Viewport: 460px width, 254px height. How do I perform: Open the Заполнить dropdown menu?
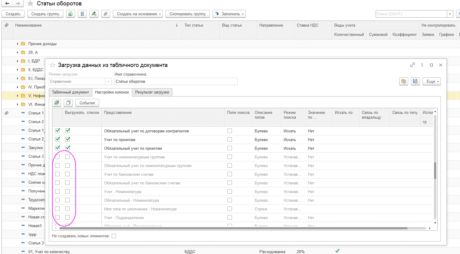tap(229, 14)
